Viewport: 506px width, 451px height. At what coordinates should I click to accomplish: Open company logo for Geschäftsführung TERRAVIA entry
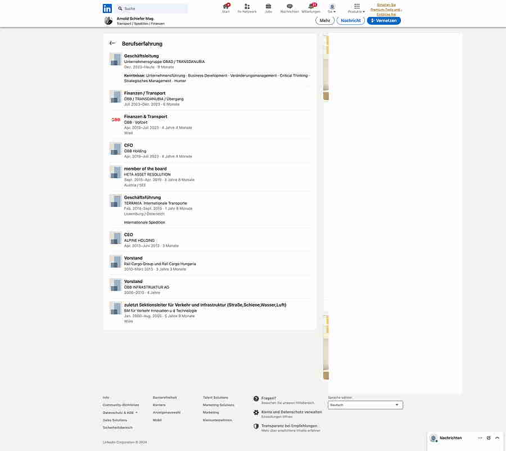[x=115, y=201]
